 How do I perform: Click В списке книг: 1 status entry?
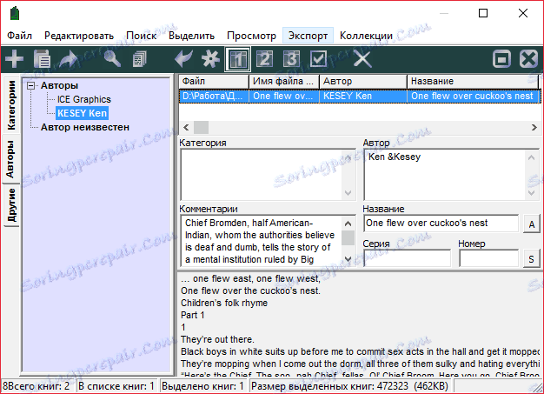pyautogui.click(x=116, y=386)
